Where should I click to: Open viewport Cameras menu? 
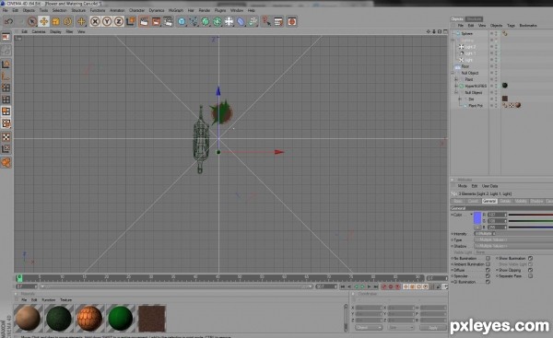(39, 31)
